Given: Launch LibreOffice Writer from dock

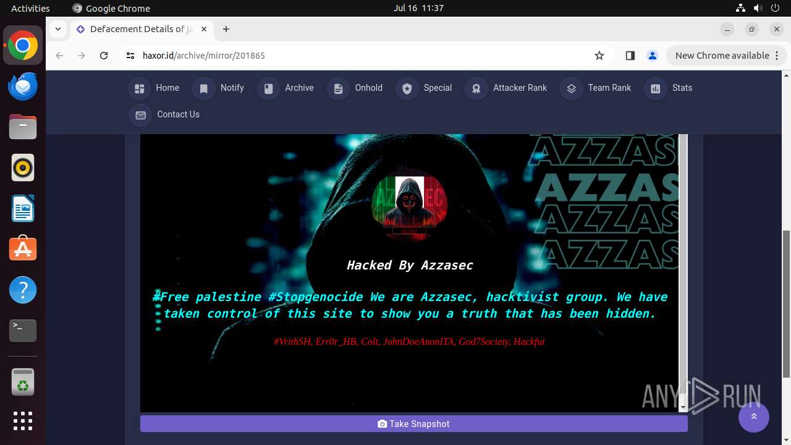Looking at the screenshot, I should [x=23, y=208].
